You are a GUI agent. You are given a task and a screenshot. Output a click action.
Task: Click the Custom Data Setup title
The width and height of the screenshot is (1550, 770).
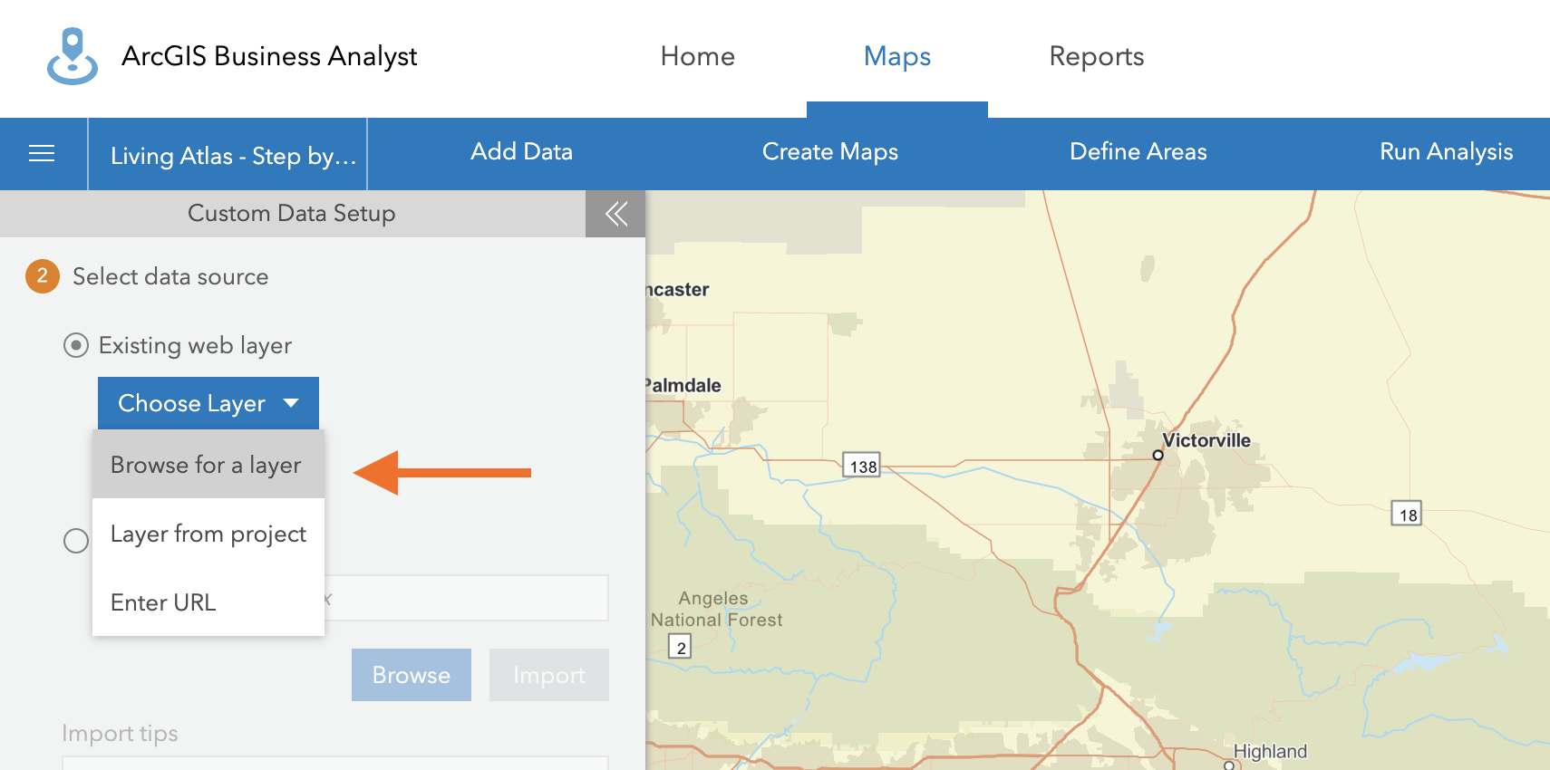click(x=292, y=213)
